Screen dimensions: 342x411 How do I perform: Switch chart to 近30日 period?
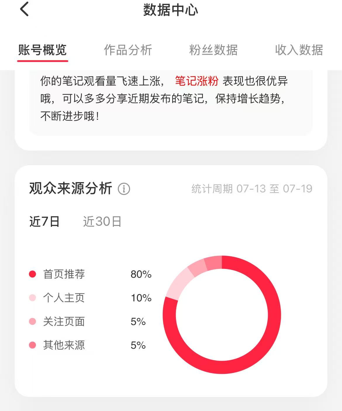pos(102,222)
